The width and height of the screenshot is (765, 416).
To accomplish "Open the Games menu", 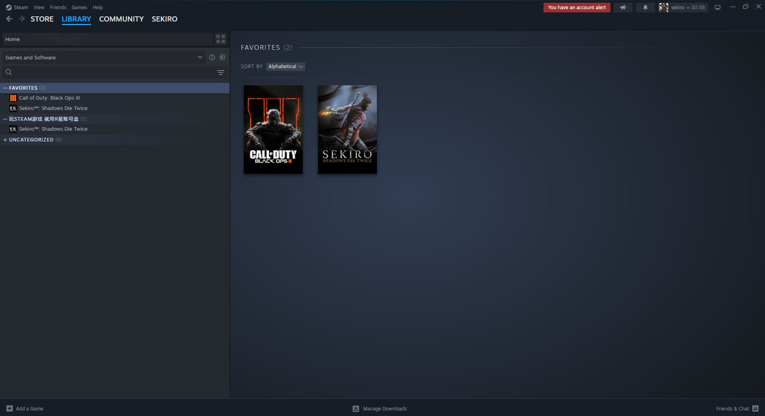I will pos(79,7).
